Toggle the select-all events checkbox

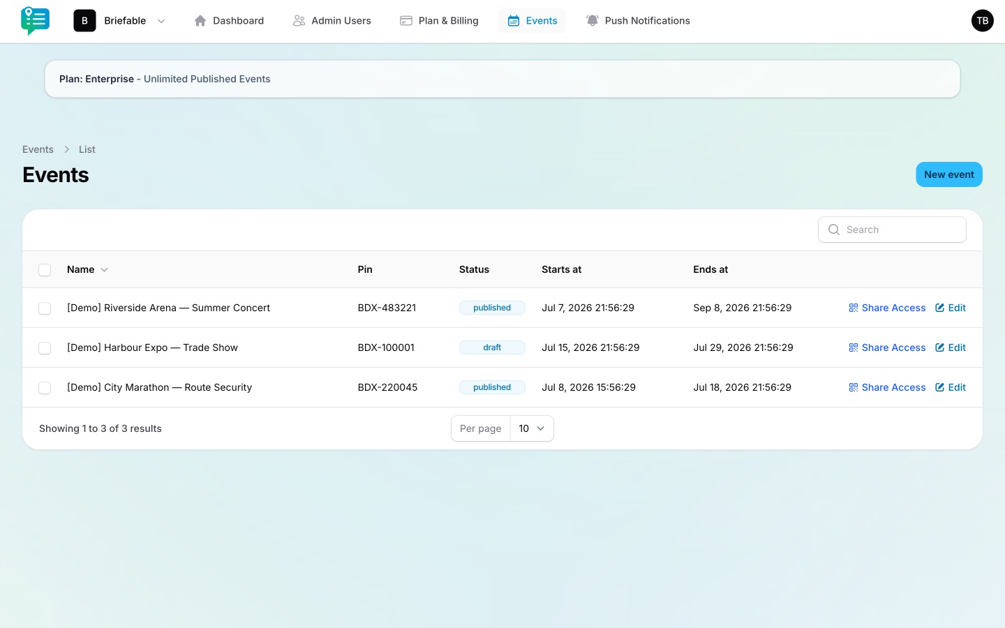coord(45,270)
